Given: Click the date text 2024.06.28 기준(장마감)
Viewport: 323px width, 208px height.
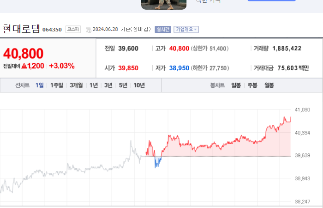Looking at the screenshot, I should pyautogui.click(x=121, y=29).
